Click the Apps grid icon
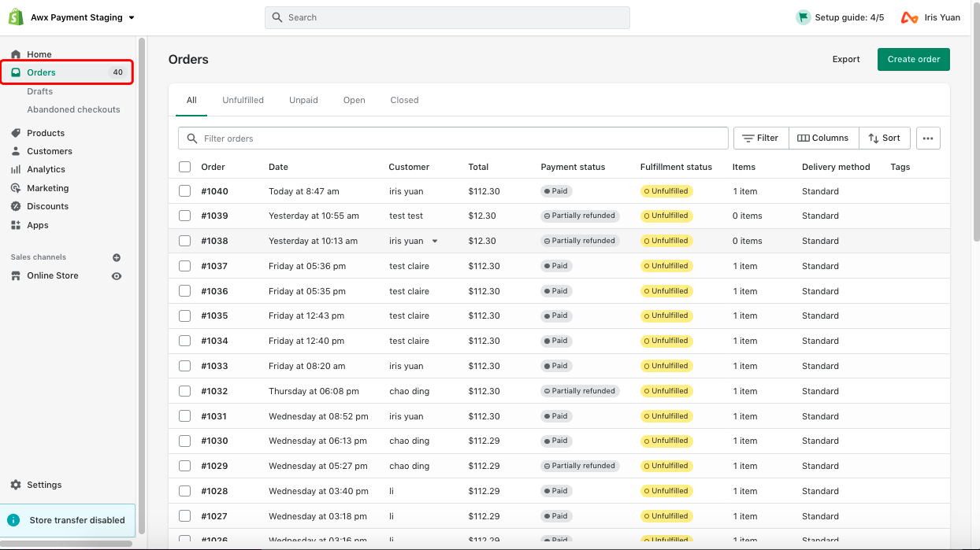The width and height of the screenshot is (980, 550). [x=16, y=225]
